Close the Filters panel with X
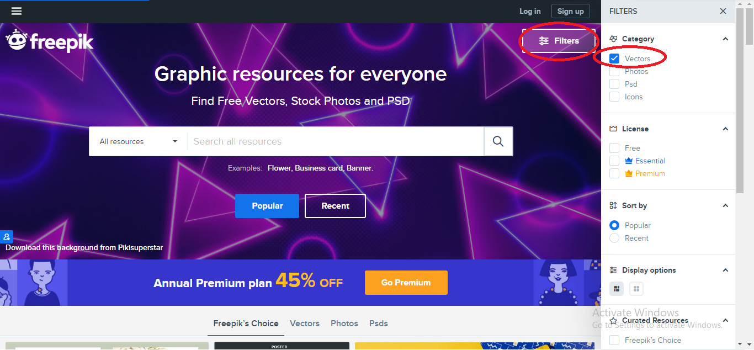This screenshot has width=754, height=350. [723, 11]
